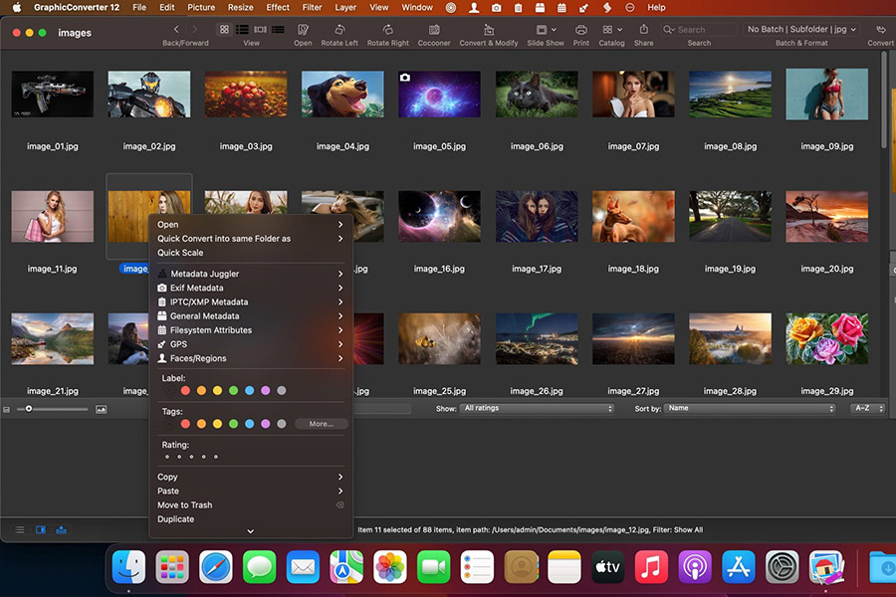Select the grid view icon in the toolbar
The height and width of the screenshot is (597, 896).
(223, 29)
